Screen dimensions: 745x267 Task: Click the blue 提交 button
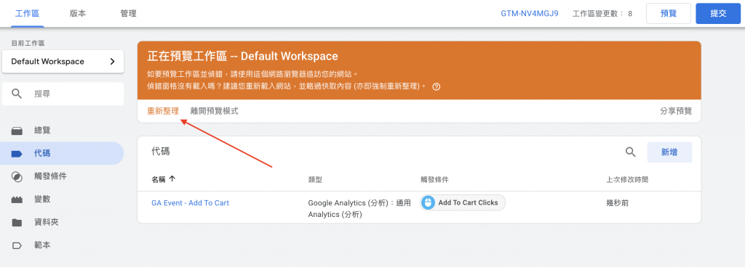[x=718, y=14]
